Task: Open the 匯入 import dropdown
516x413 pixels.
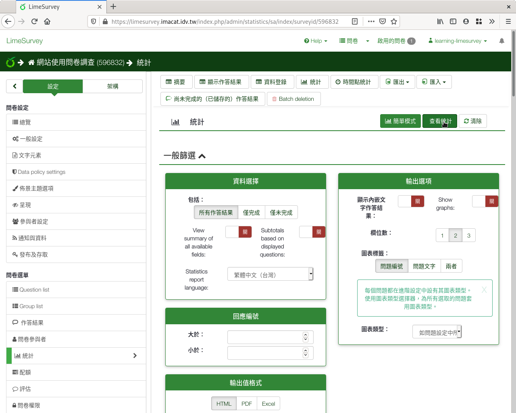Action: point(434,82)
